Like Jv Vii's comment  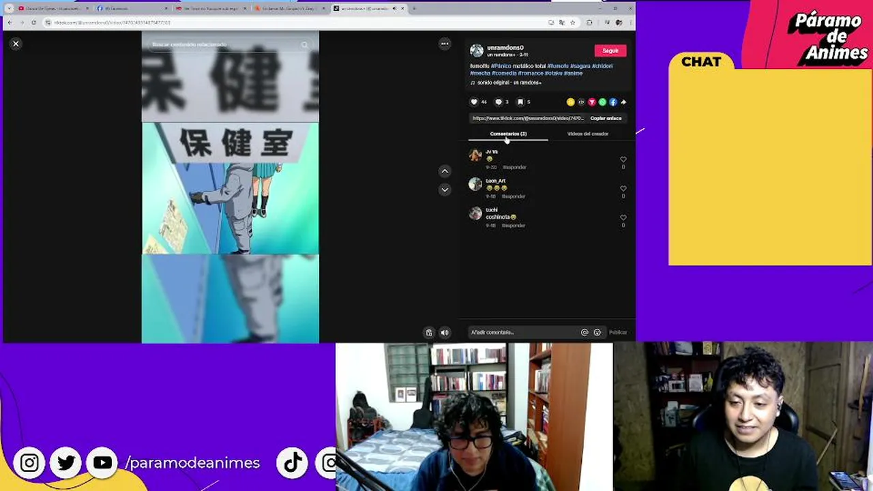623,160
